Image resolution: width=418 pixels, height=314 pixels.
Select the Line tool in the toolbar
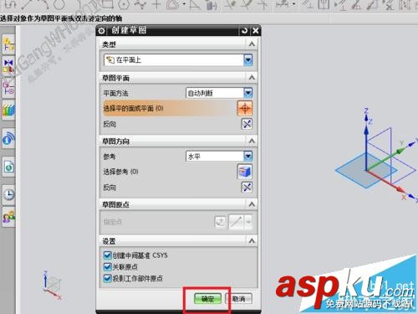pyautogui.click(x=27, y=4)
